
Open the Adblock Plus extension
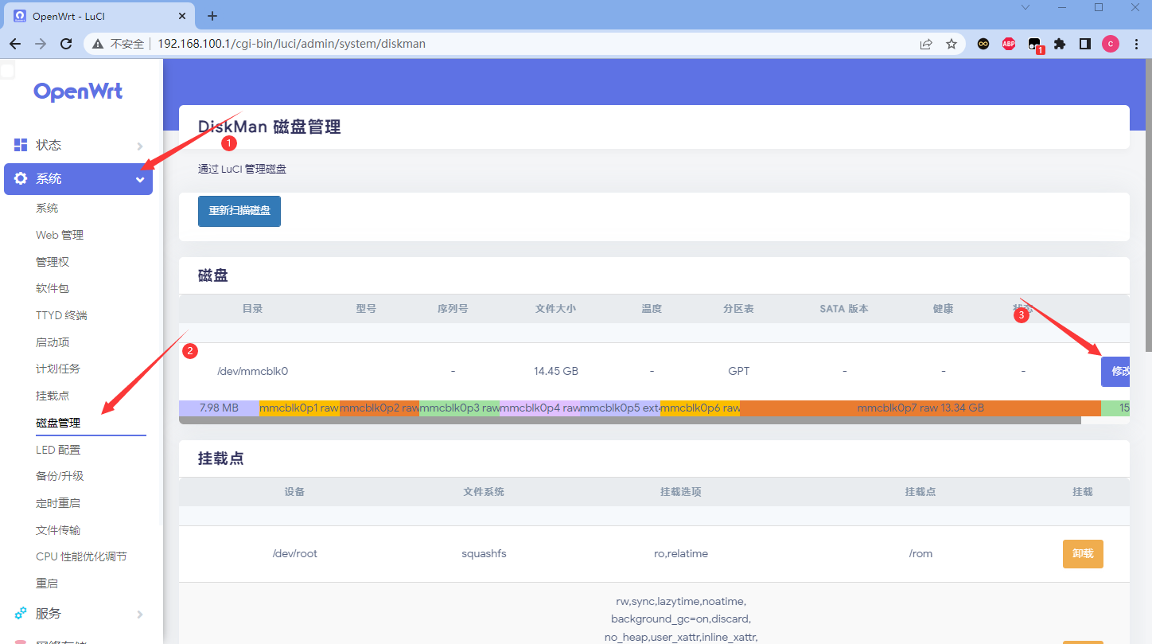click(1009, 44)
